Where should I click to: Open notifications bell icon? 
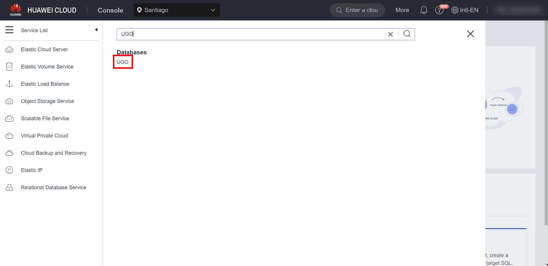click(x=424, y=10)
